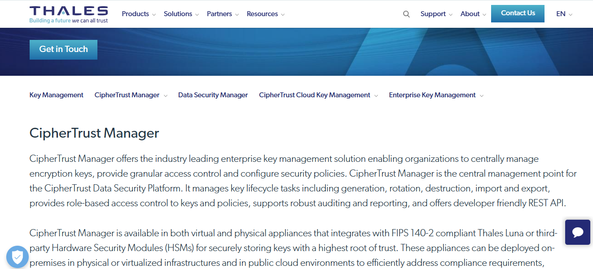Open the About dropdown

tap(474, 14)
